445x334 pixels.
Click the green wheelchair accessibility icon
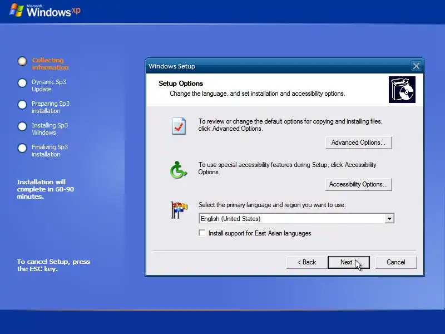tap(178, 170)
